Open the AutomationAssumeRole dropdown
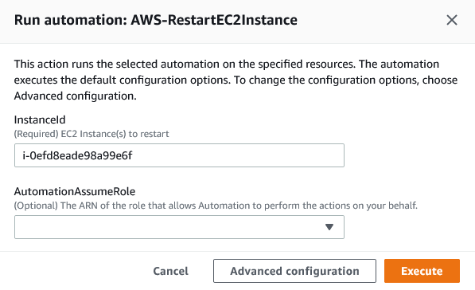This screenshot has width=475, height=290. click(179, 227)
